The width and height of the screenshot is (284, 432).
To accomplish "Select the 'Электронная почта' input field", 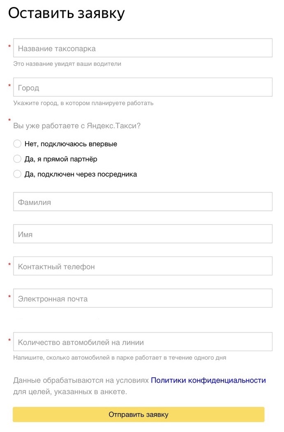I will point(143,298).
